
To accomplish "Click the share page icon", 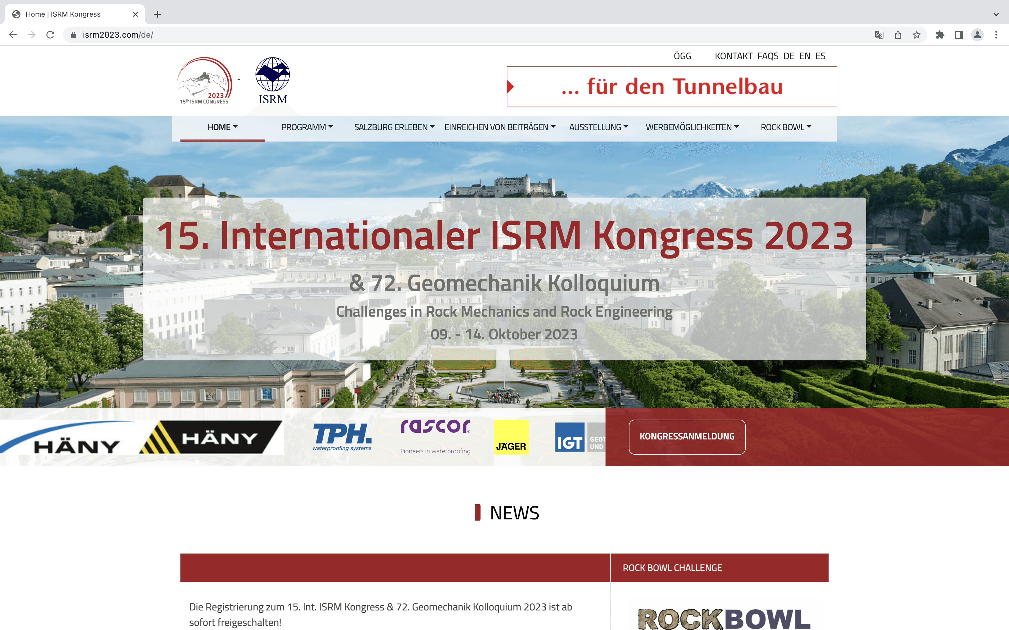I will (x=898, y=35).
